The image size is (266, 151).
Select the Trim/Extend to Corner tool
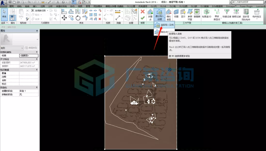click(85, 18)
